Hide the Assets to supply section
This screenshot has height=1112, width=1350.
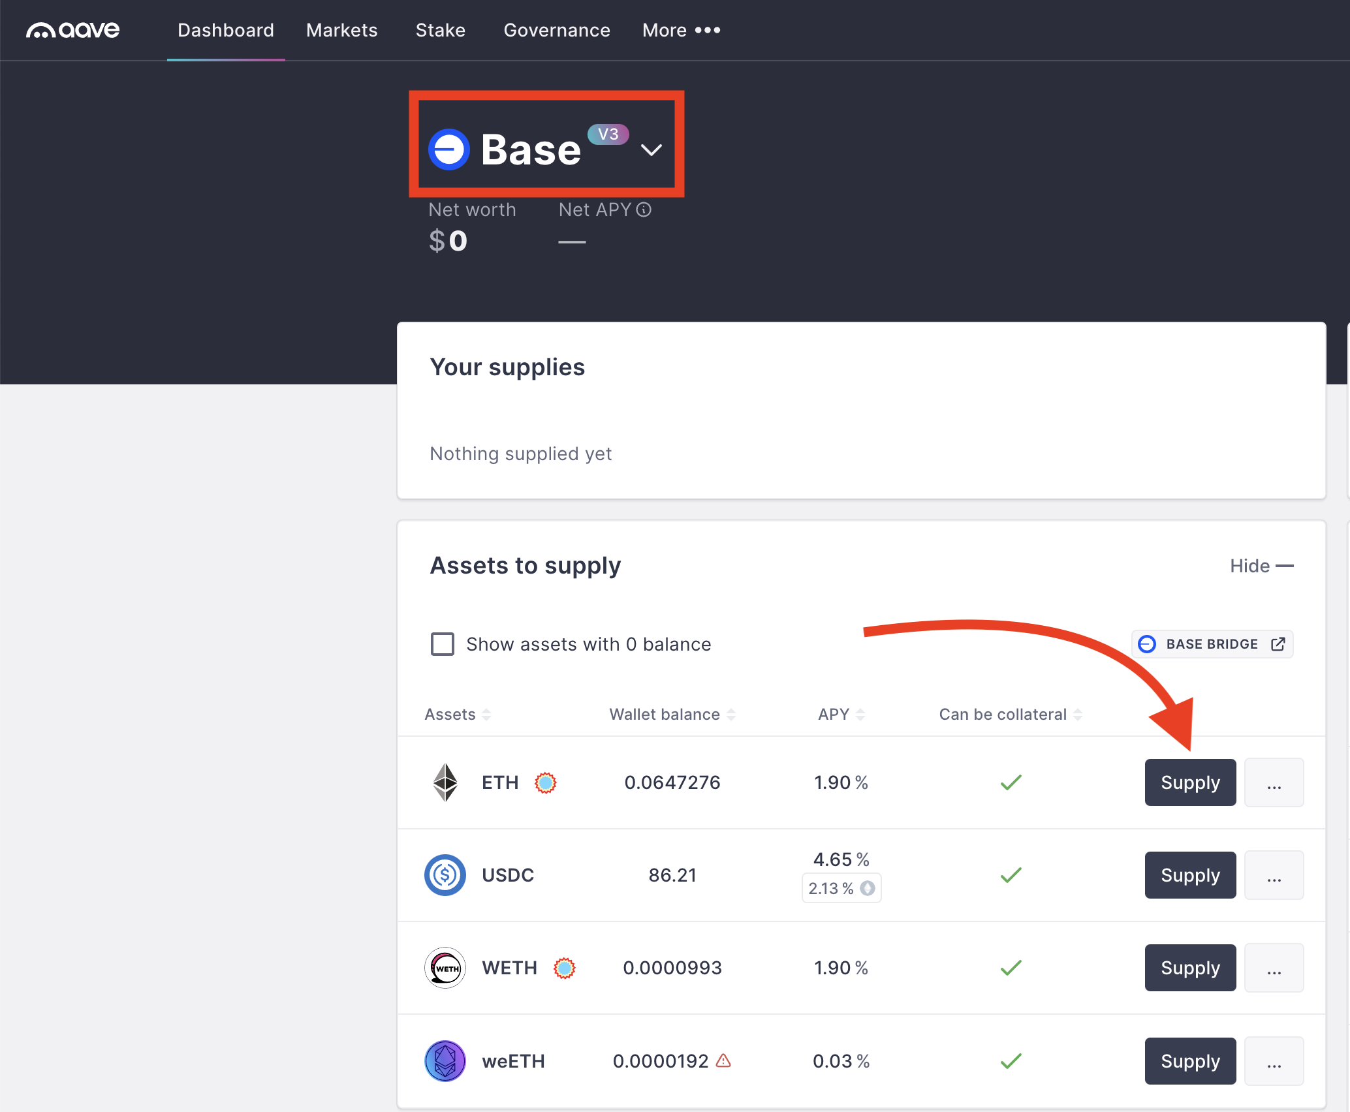(x=1261, y=566)
